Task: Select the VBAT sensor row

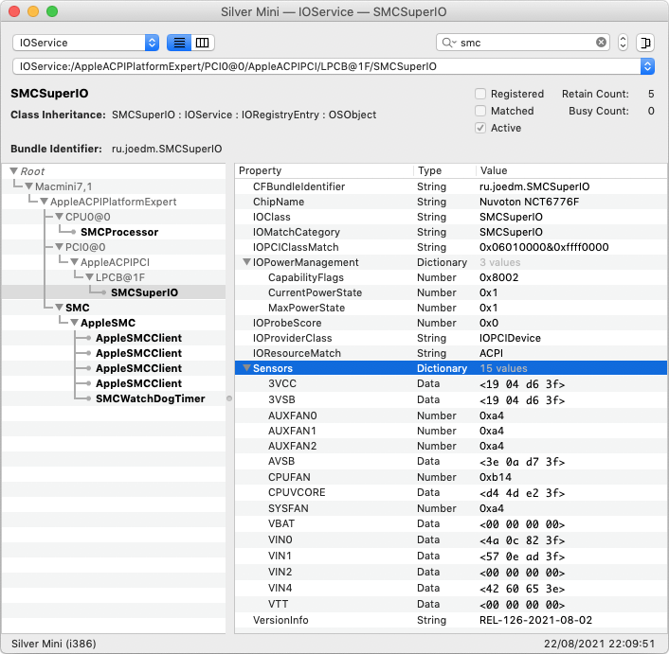Action: [450, 523]
